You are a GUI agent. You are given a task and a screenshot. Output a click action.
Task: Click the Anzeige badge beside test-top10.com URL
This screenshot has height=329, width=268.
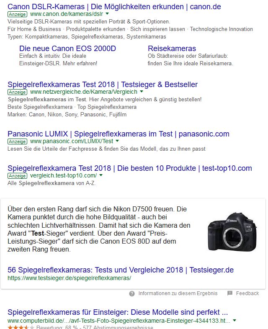point(18,176)
